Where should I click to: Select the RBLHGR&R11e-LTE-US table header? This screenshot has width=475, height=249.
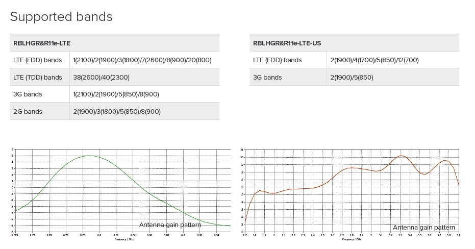click(x=287, y=43)
